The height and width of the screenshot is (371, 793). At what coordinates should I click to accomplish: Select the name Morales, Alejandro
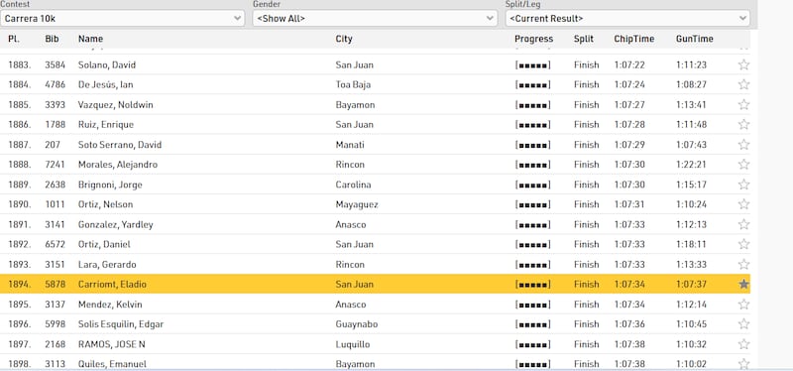coord(118,165)
